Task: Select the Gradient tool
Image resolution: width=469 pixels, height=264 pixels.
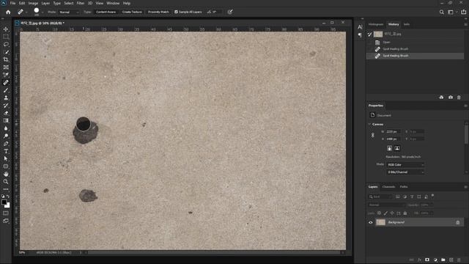Action: tap(6, 120)
